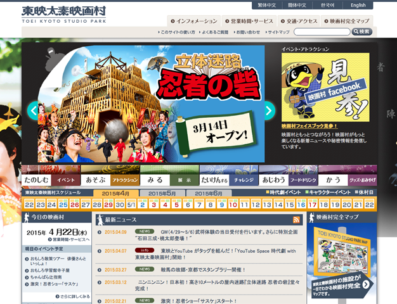Open 2015.02.21 忍者ショー スタート news item
Viewport: 397px width, 304px height.
(198, 301)
